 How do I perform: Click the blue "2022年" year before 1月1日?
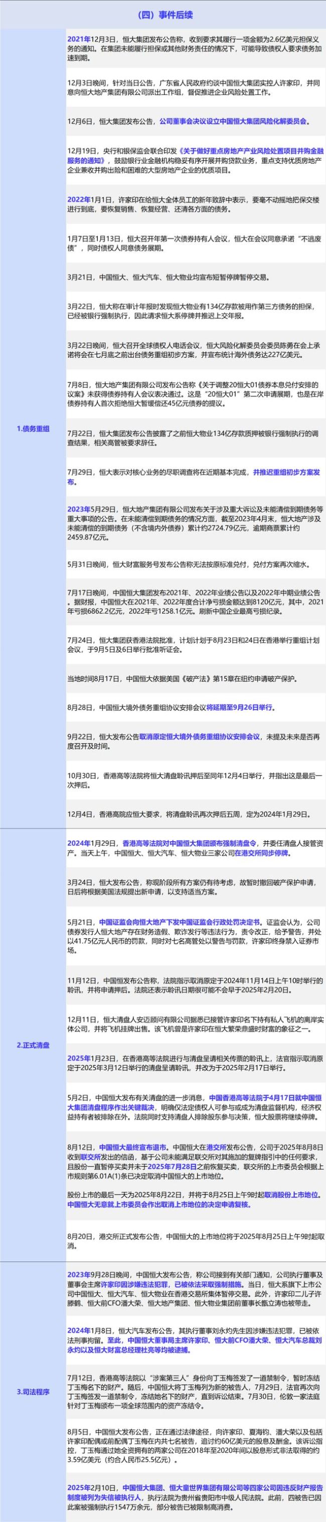[x=79, y=200]
